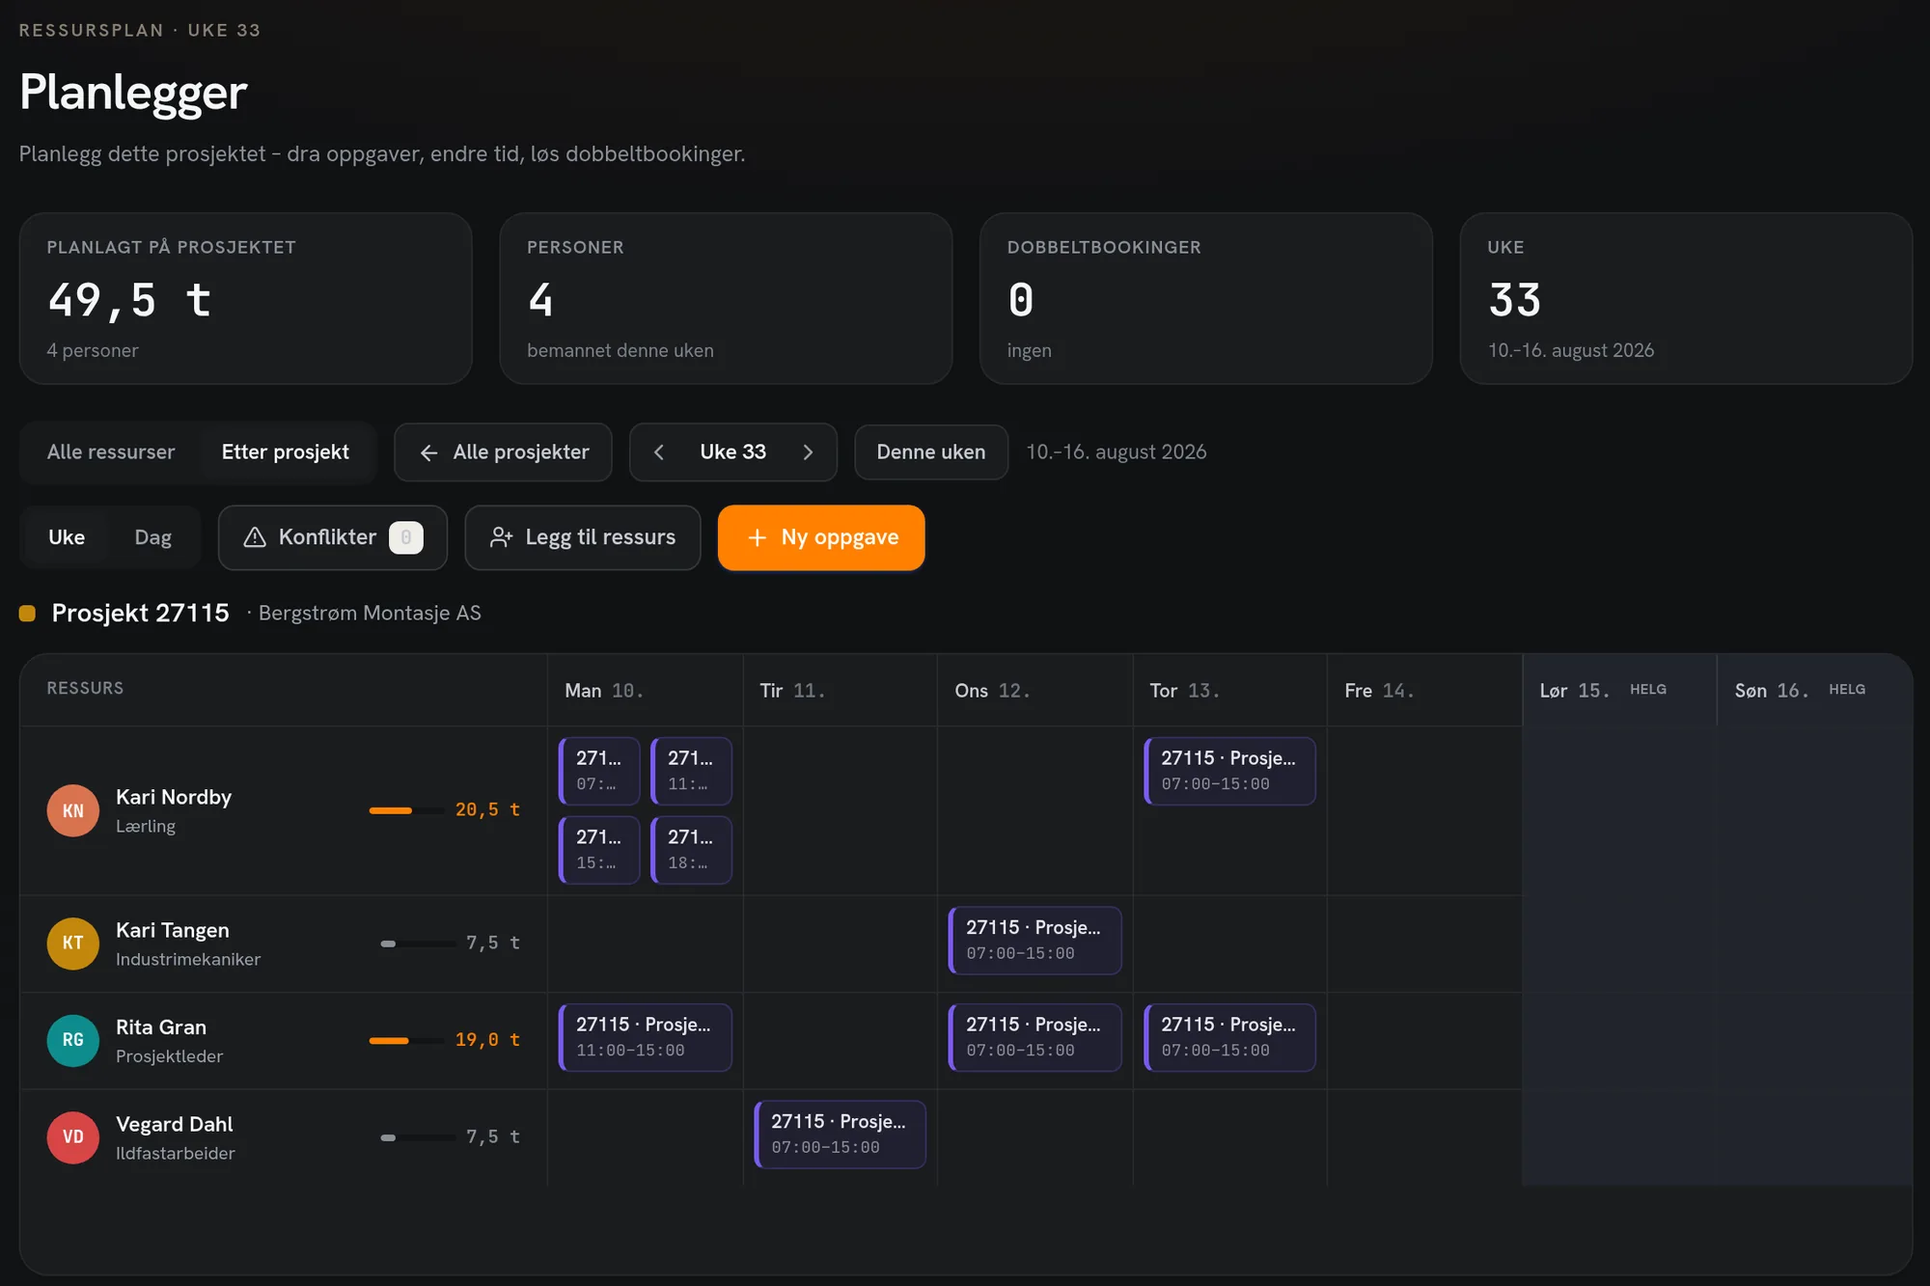Click the Konflikter count badge

(x=406, y=537)
